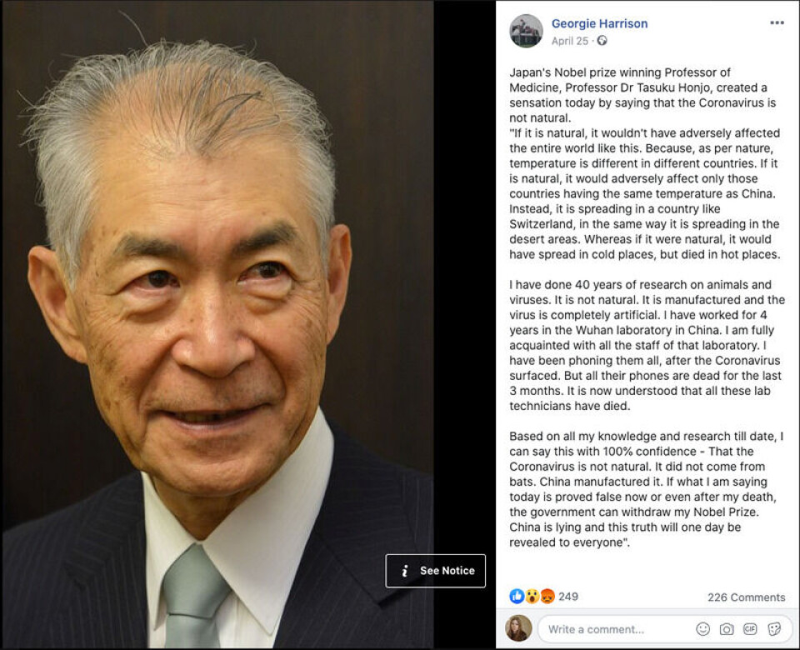Click the April 25 post timestamp
Image resolution: width=800 pixels, height=650 pixels.
coord(569,41)
